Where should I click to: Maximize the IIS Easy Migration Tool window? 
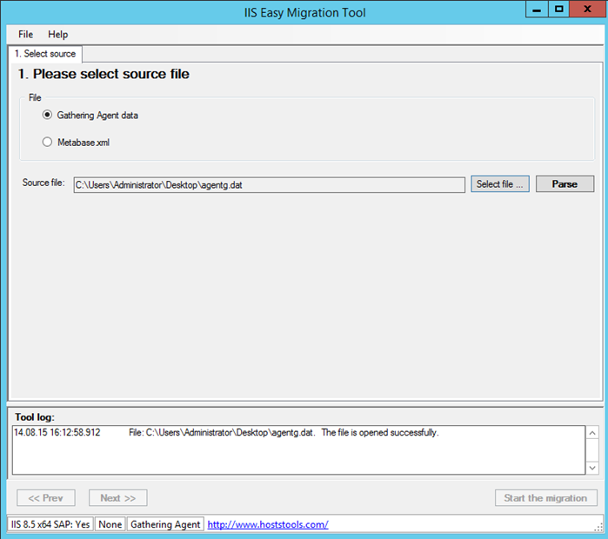558,10
